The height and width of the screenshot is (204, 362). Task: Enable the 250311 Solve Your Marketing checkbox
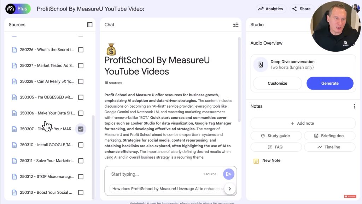(x=81, y=161)
